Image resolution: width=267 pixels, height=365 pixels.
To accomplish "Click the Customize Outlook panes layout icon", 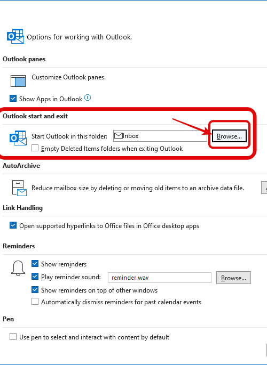I will coord(18,81).
